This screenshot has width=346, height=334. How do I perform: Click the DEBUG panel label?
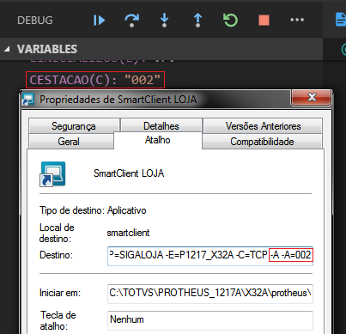pyautogui.click(x=35, y=21)
